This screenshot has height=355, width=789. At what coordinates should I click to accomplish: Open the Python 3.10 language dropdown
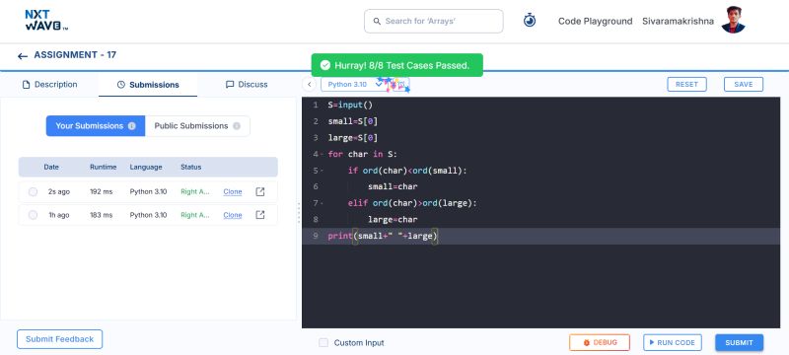click(x=354, y=85)
